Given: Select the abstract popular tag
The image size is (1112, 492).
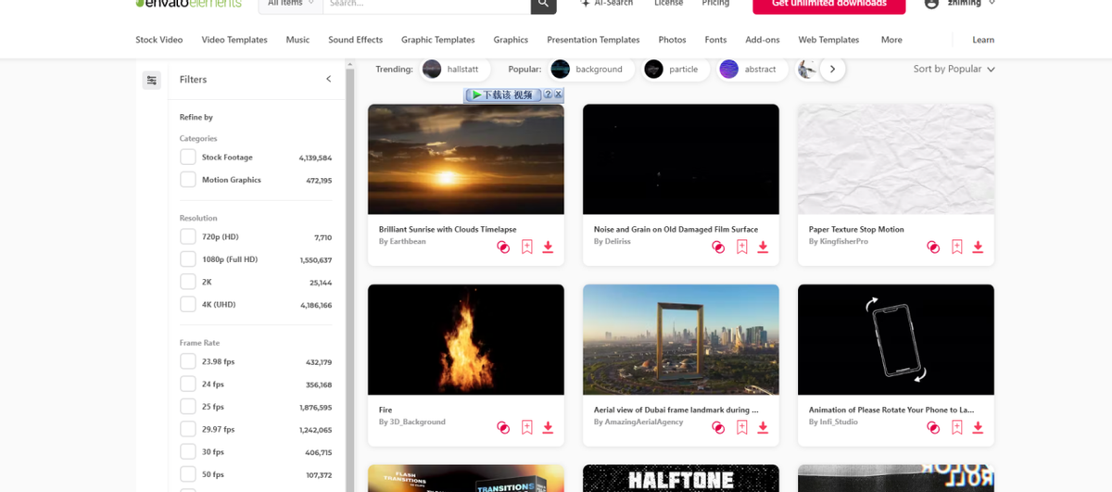Looking at the screenshot, I should tap(752, 69).
